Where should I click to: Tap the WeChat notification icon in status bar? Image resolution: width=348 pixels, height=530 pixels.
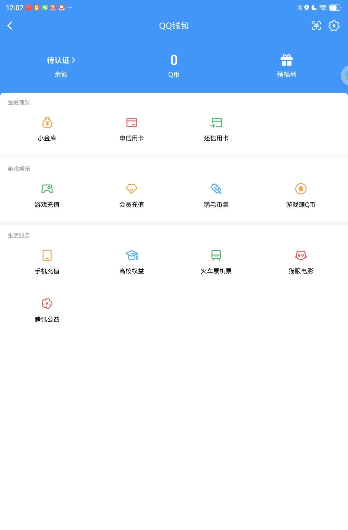pos(45,7)
